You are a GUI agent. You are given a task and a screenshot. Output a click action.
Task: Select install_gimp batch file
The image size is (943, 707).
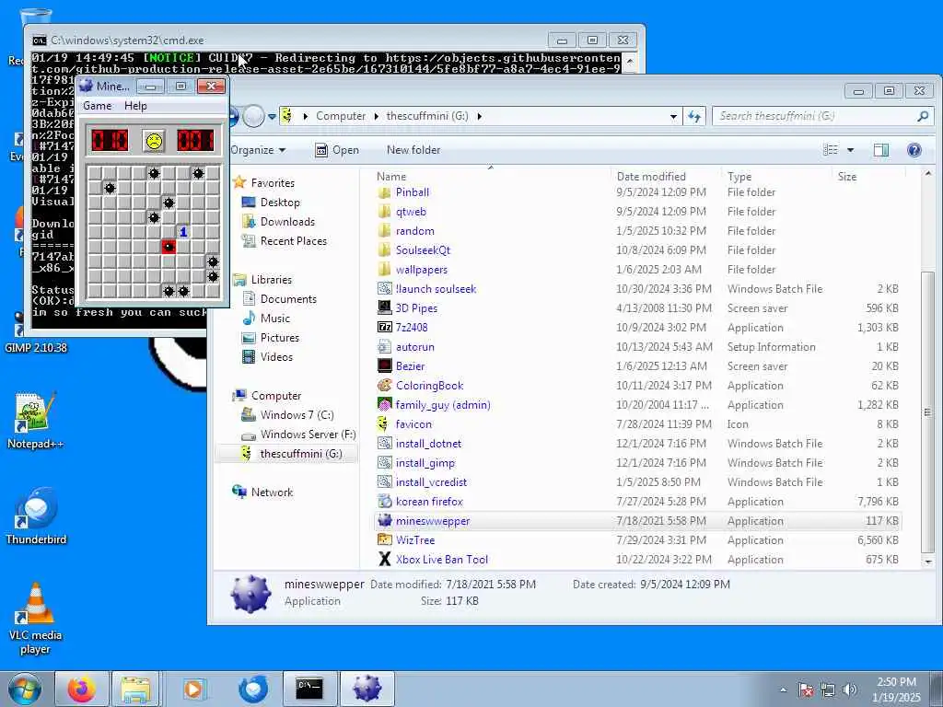pos(425,463)
